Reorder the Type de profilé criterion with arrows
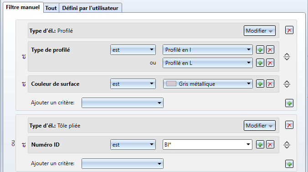This screenshot has width=308, height=172. (x=287, y=57)
